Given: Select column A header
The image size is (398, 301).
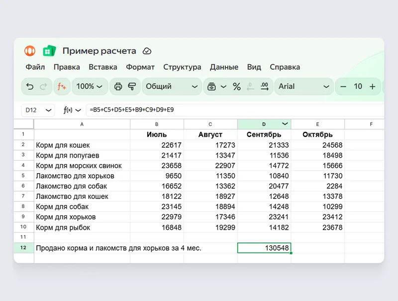Looking at the screenshot, I should pyautogui.click(x=82, y=124).
